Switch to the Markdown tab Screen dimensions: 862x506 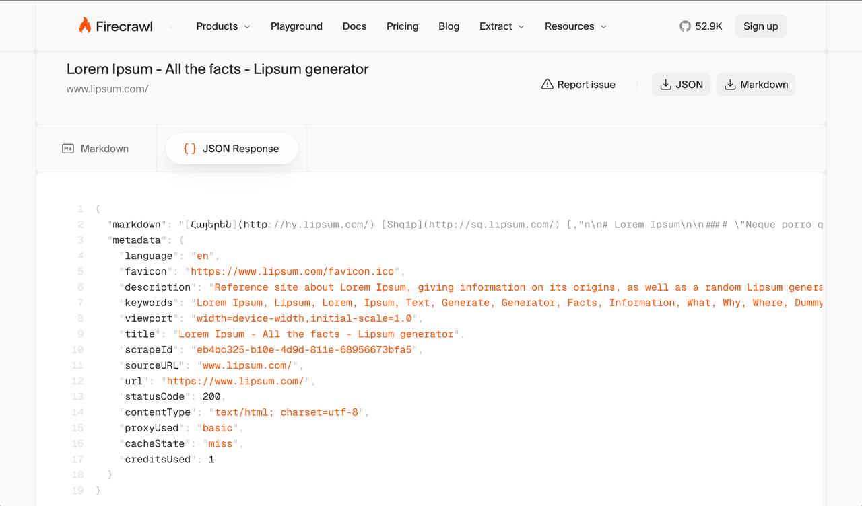pos(96,149)
